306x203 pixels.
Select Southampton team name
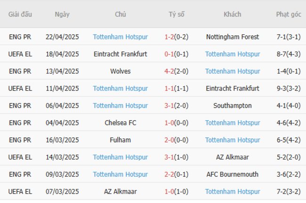[233, 105]
